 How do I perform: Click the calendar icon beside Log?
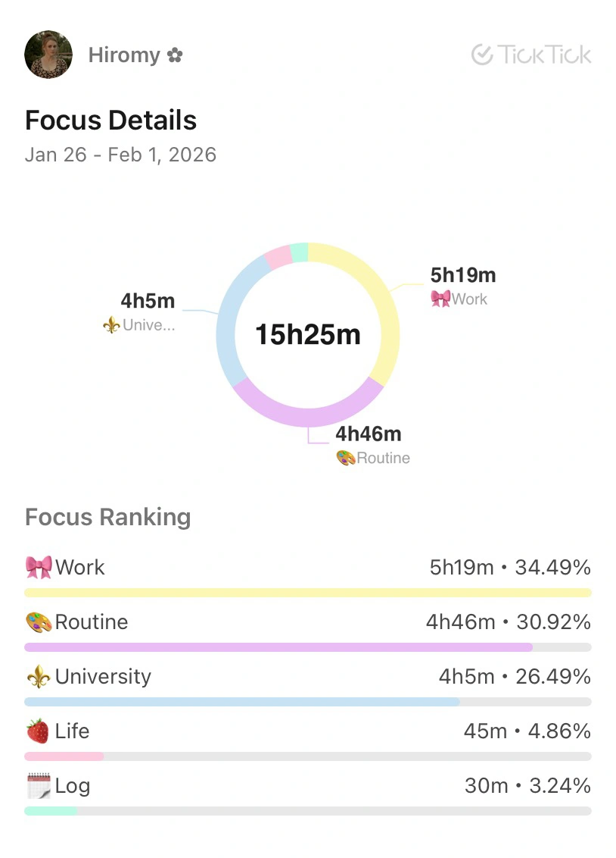coord(38,786)
